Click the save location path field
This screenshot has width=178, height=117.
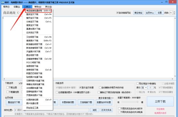tap(52, 110)
